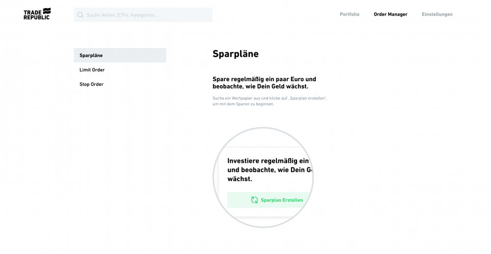Image resolution: width=491 pixels, height=254 pixels.
Task: Select Sparpläne in the left sidebar
Action: [x=120, y=55]
